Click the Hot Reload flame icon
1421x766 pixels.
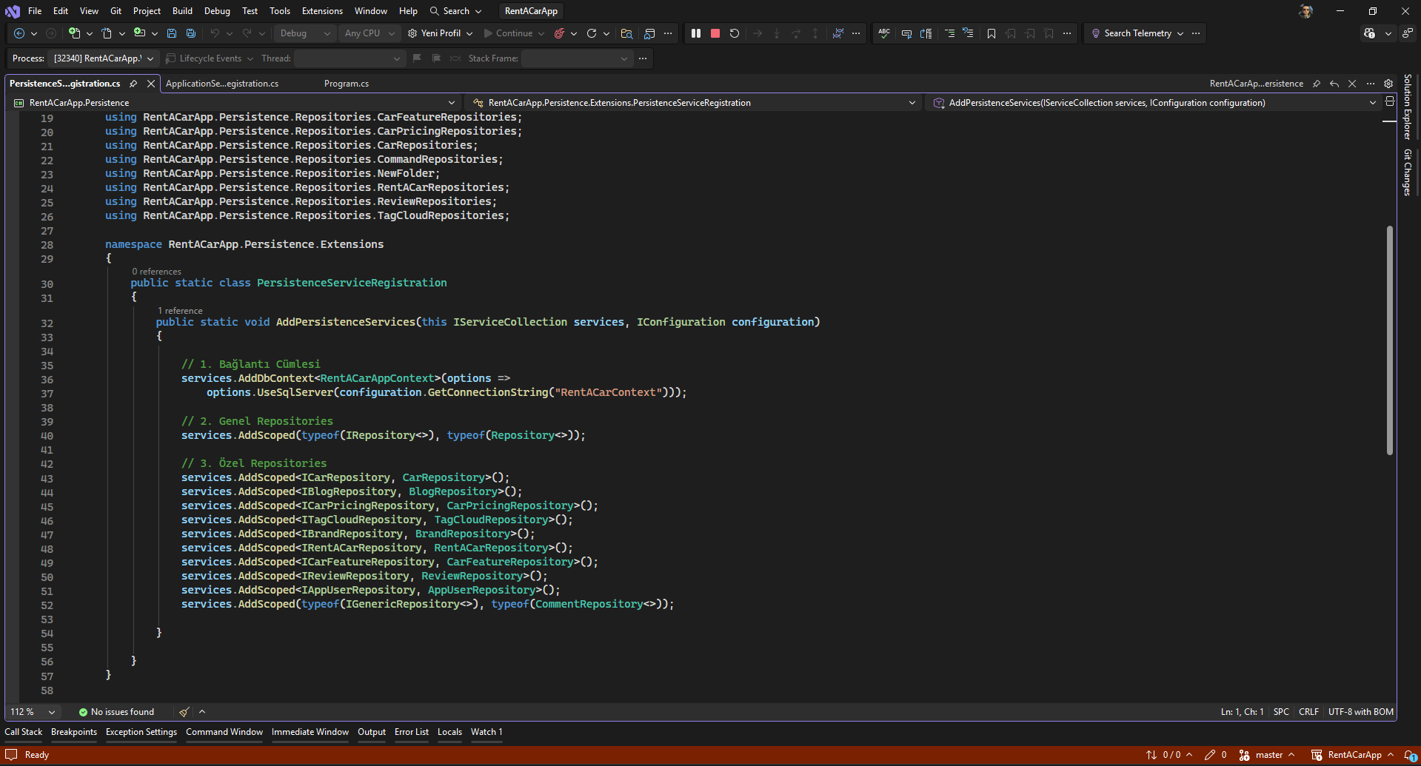[x=560, y=33]
